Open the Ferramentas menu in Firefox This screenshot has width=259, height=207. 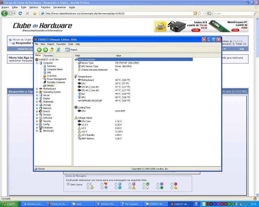(60, 7)
